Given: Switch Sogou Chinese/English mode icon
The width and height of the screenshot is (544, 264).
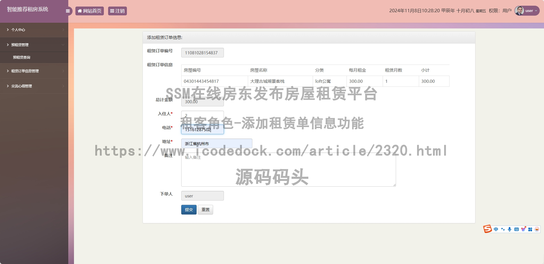Looking at the screenshot, I should 496,229.
